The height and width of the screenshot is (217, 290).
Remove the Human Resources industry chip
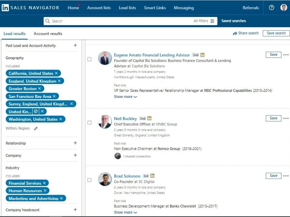(45, 191)
